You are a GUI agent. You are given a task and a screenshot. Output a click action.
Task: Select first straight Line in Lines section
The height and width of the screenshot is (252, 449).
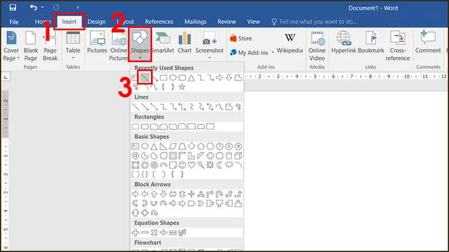(135, 107)
